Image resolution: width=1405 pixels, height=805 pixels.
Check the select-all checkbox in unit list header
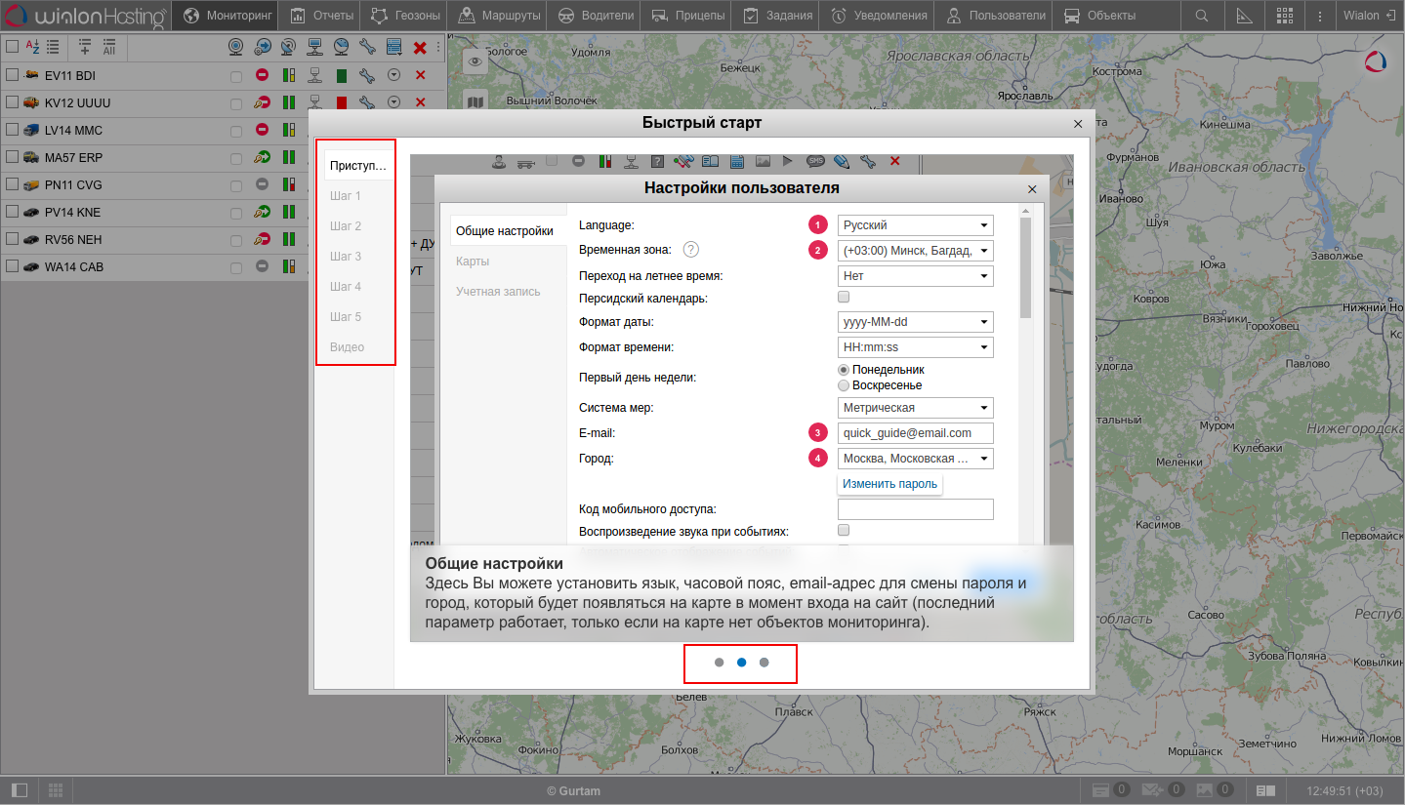coord(12,47)
